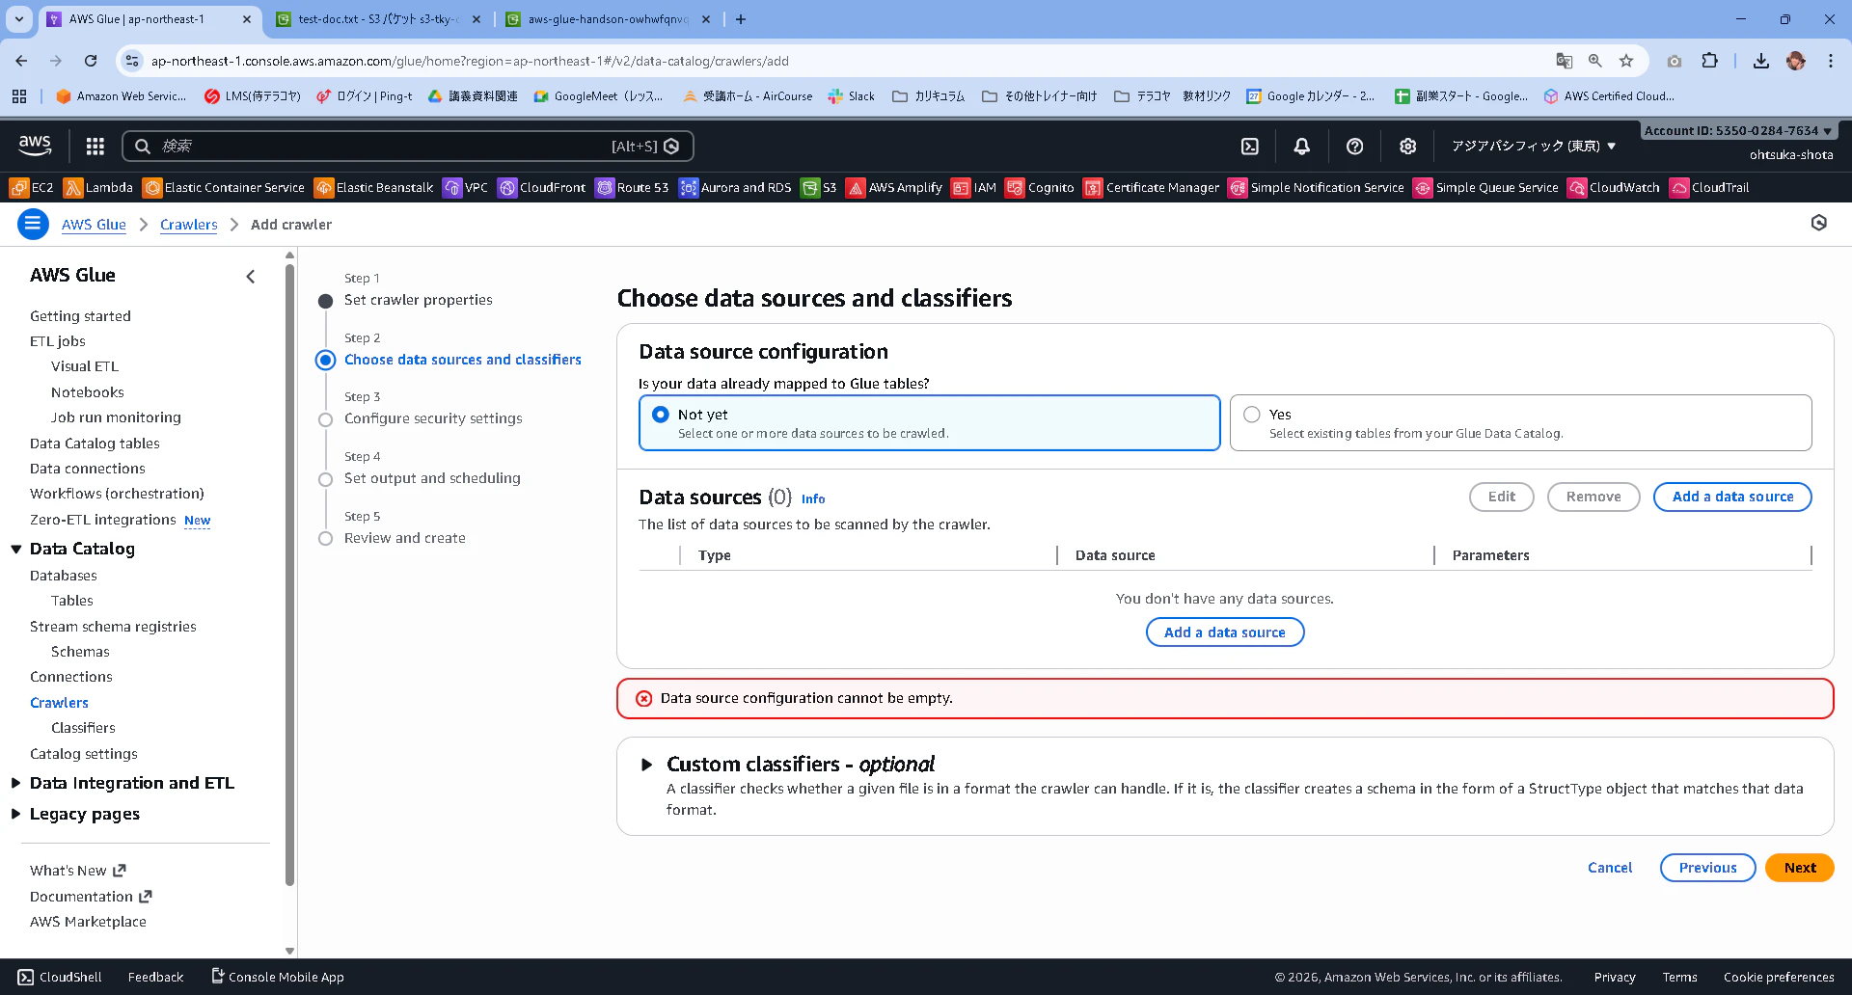Open IAM service shortcut
Image resolution: width=1852 pixels, height=995 pixels.
(973, 188)
